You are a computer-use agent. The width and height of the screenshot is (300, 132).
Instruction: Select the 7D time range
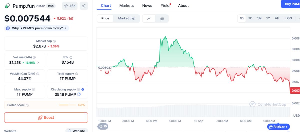[x=250, y=18]
